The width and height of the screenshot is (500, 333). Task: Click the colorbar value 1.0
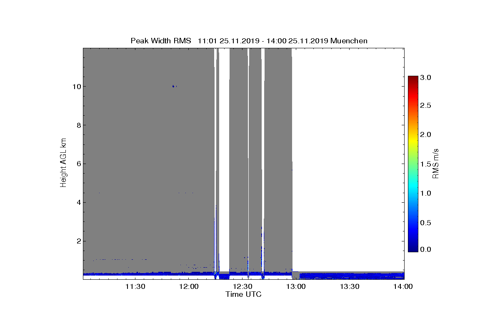[425, 193]
